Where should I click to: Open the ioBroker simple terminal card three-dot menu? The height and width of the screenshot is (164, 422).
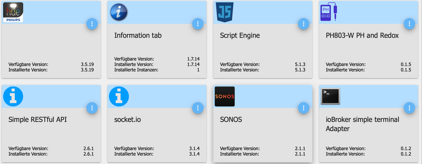pyautogui.click(x=409, y=108)
